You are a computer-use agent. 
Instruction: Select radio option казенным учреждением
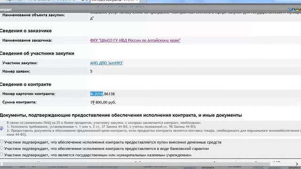pos(2,154)
